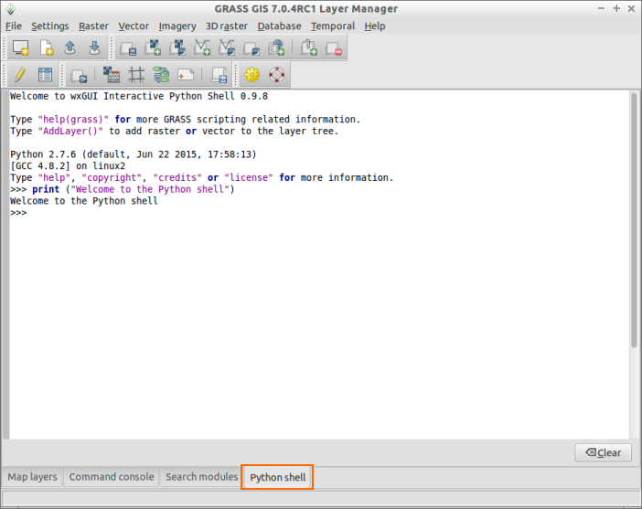The height and width of the screenshot is (509, 642).
Task: Open the raster map calculator
Action: pos(112,75)
